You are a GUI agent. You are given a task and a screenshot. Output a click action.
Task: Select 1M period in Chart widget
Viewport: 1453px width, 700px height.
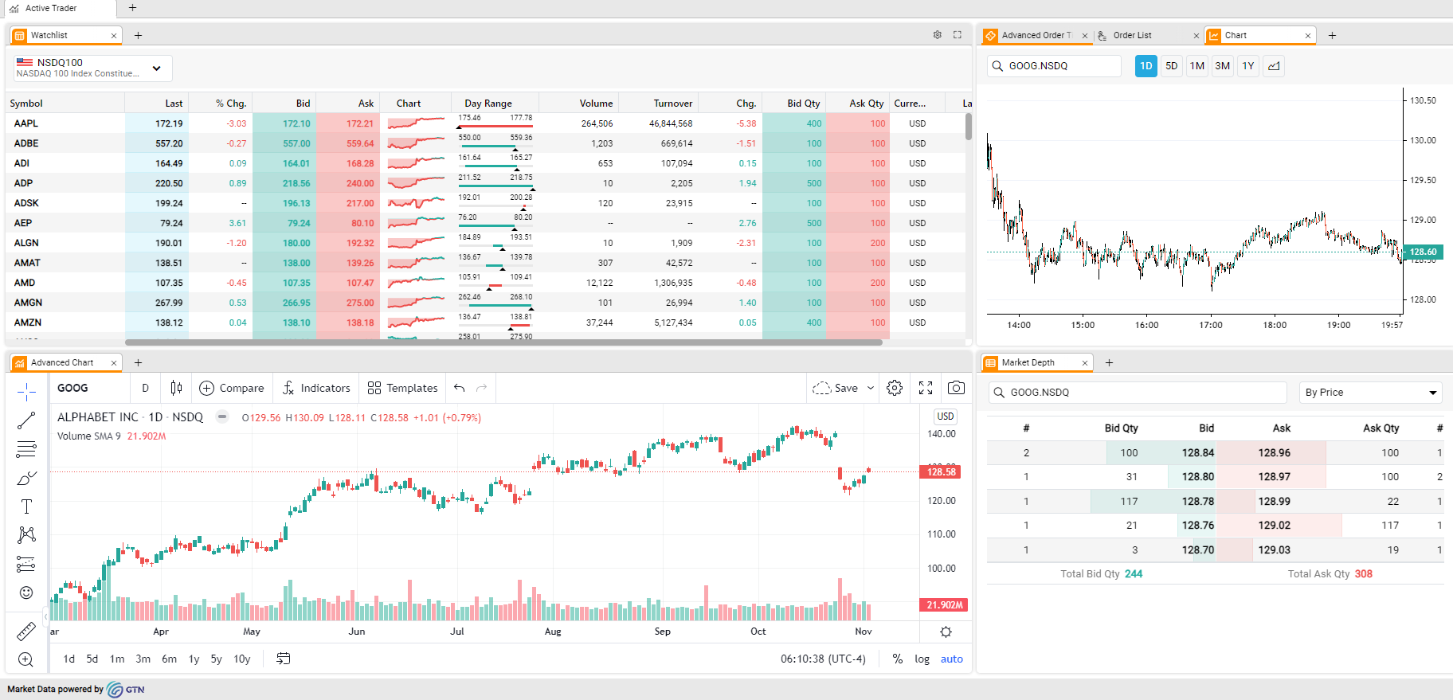[x=1197, y=66]
